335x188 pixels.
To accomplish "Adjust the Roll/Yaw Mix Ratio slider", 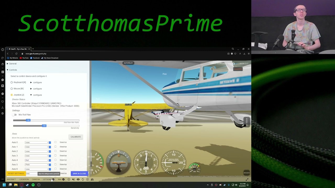I will click(x=46, y=120).
